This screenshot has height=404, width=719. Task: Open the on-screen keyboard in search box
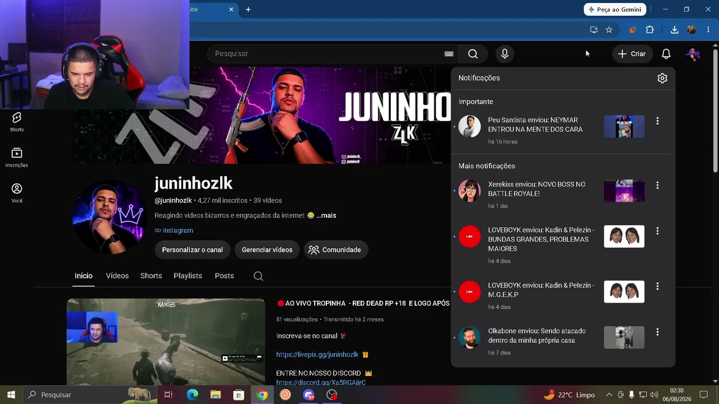(x=449, y=54)
